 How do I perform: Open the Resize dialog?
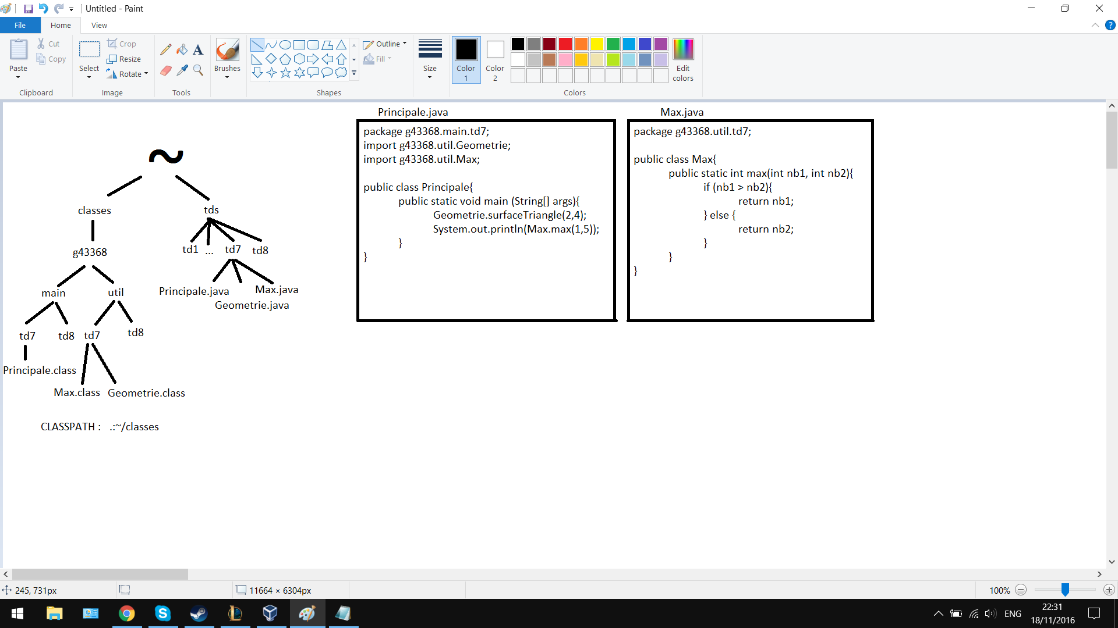(x=124, y=59)
